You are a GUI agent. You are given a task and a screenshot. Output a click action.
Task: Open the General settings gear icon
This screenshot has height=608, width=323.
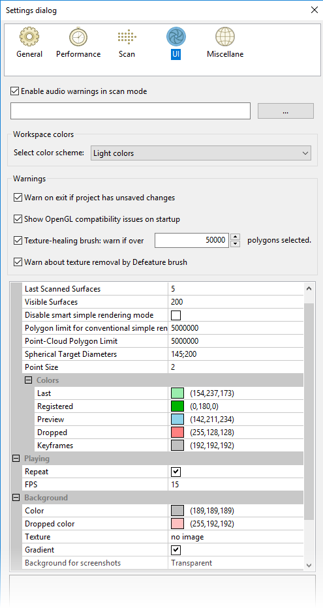point(29,37)
